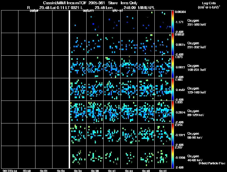The width and height of the screenshot is (227, 172).
Task: Click the 04:34 time axis label
Action: point(78,171)
